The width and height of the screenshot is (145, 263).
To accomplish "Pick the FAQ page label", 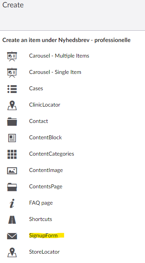I will (x=41, y=203).
